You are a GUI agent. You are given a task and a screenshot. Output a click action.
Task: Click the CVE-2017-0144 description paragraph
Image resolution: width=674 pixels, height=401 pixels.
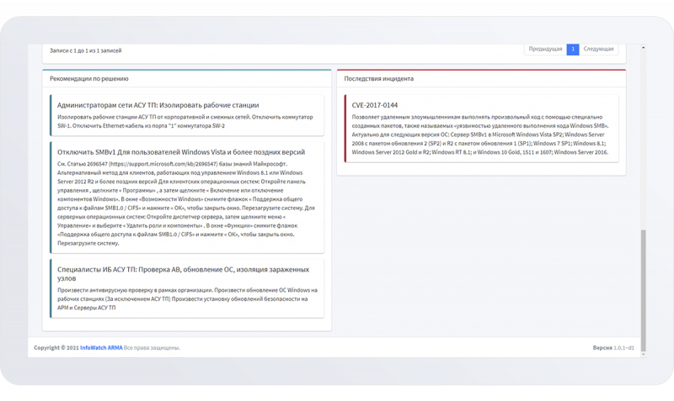[480, 135]
